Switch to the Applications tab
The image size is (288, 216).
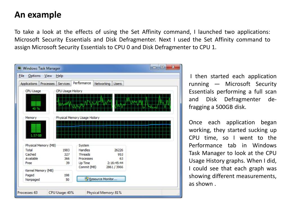point(29,84)
